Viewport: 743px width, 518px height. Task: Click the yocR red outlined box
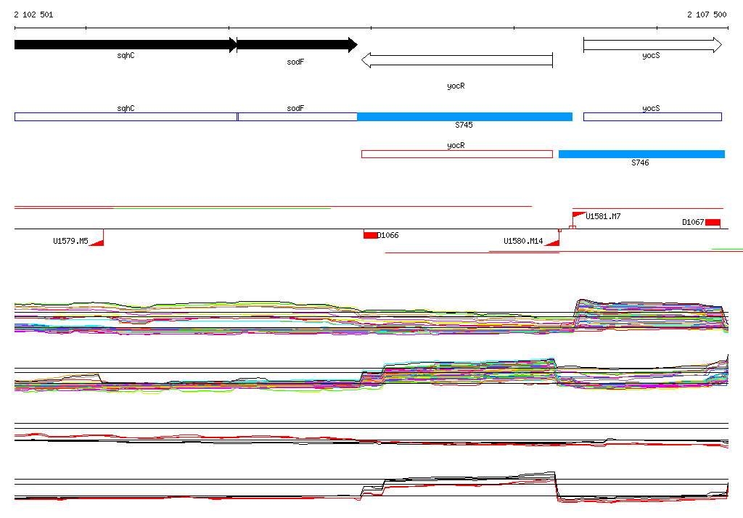457,154
